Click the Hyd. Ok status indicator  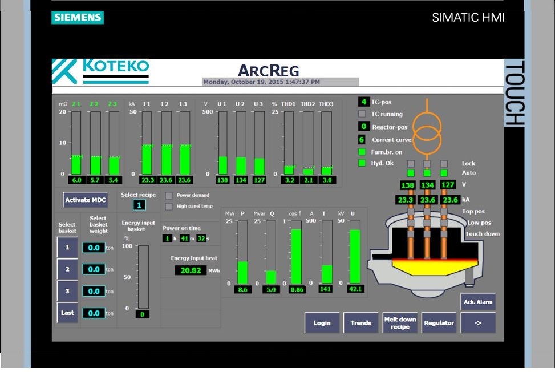click(362, 163)
